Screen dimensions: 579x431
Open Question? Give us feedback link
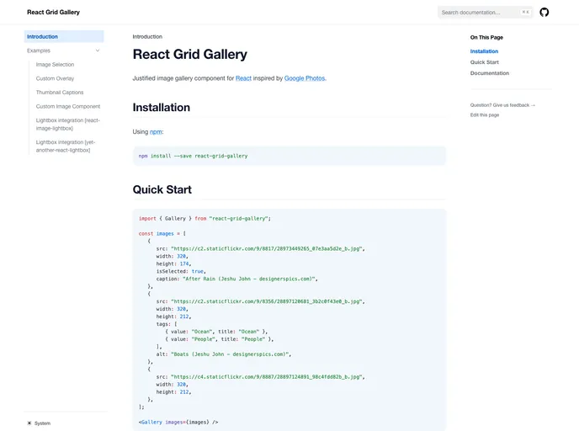click(x=502, y=105)
